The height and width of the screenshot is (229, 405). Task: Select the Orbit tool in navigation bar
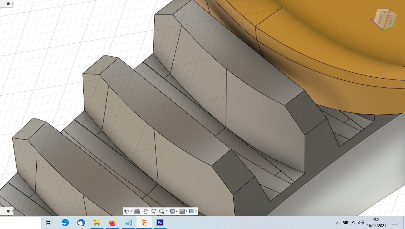(126, 211)
